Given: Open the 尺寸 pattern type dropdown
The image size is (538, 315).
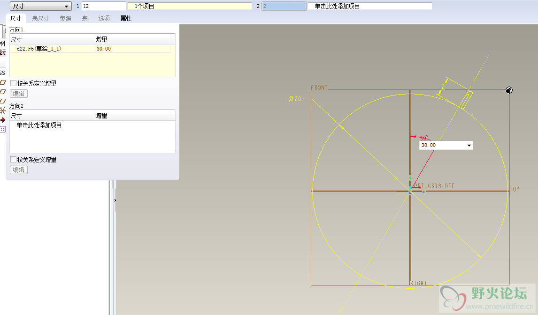Looking at the screenshot, I should coord(40,6).
